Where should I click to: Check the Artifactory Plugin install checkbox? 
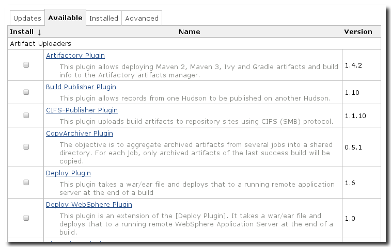26,65
